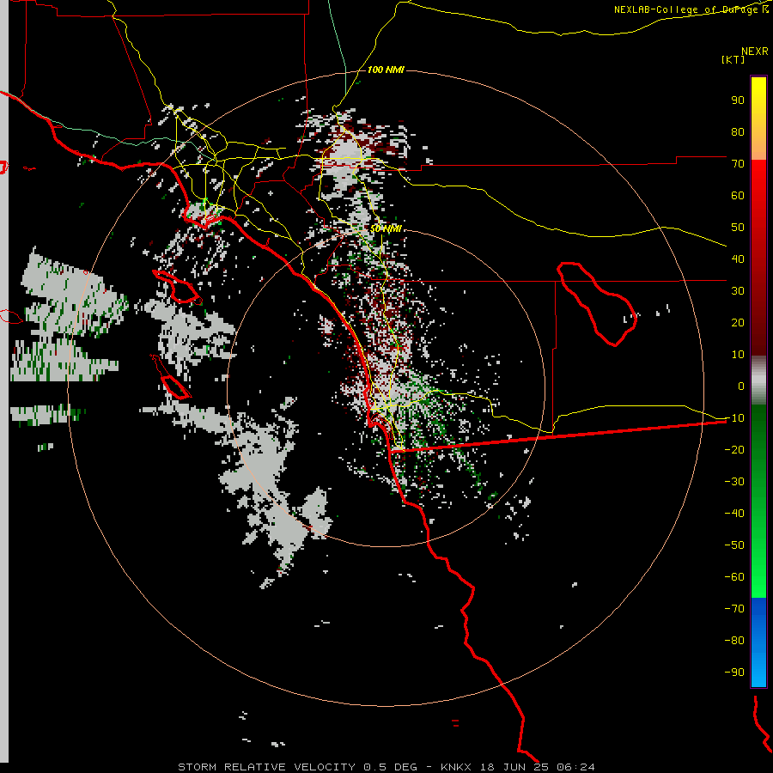Click the 90 knot label on the scale
773x773 pixels.
[738, 100]
